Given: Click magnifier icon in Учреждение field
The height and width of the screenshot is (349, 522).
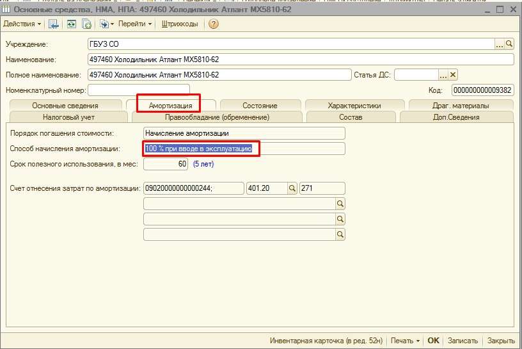Looking at the screenshot, I should (509, 44).
